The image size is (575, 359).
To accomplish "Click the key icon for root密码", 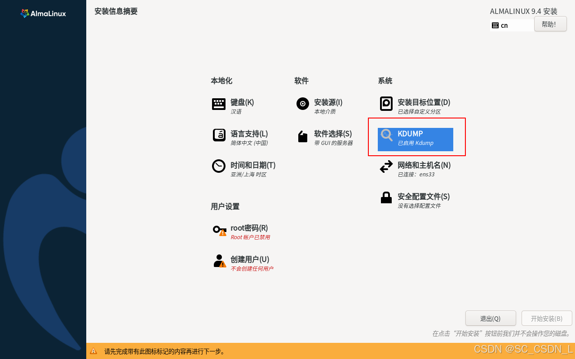I will point(219,230).
